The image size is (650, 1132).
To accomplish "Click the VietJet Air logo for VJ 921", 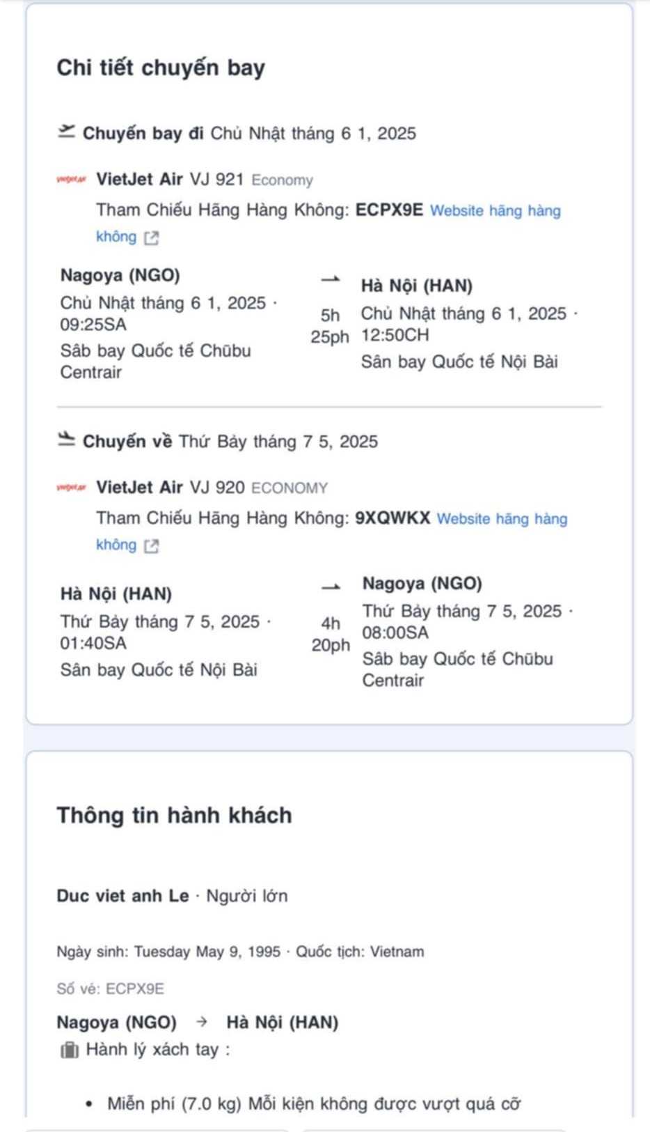I will pyautogui.click(x=71, y=180).
